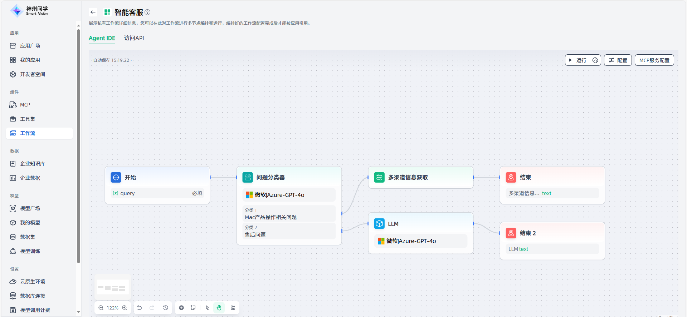This screenshot has width=687, height=317.
Task: Click the zoom out magnifier icon
Action: pyautogui.click(x=101, y=308)
